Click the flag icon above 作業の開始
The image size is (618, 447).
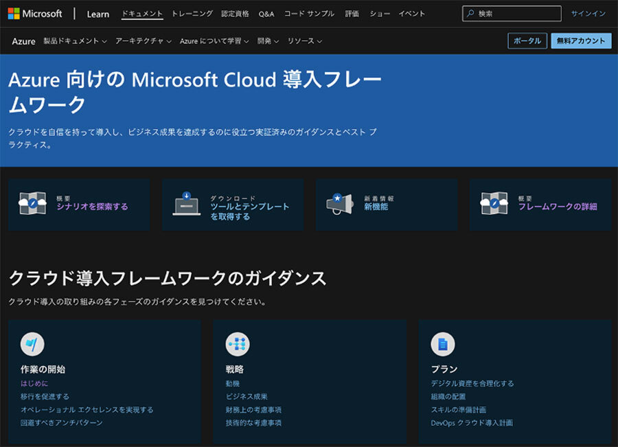[32, 344]
